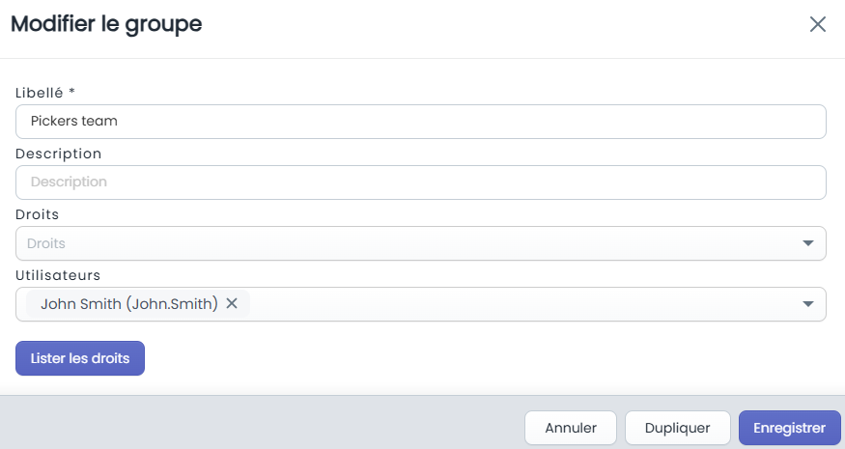Click the Droits field label

point(38,214)
